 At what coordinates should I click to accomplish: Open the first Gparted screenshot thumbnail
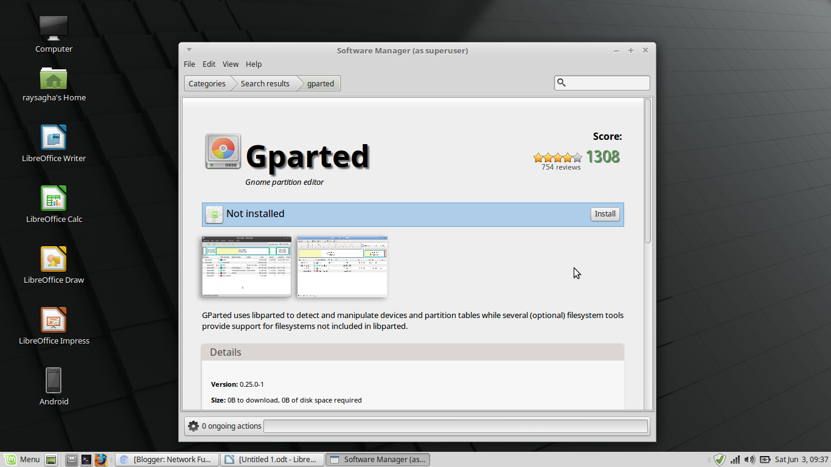pos(246,267)
